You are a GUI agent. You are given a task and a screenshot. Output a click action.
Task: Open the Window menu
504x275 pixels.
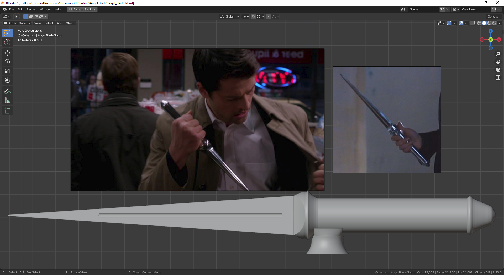click(x=45, y=9)
